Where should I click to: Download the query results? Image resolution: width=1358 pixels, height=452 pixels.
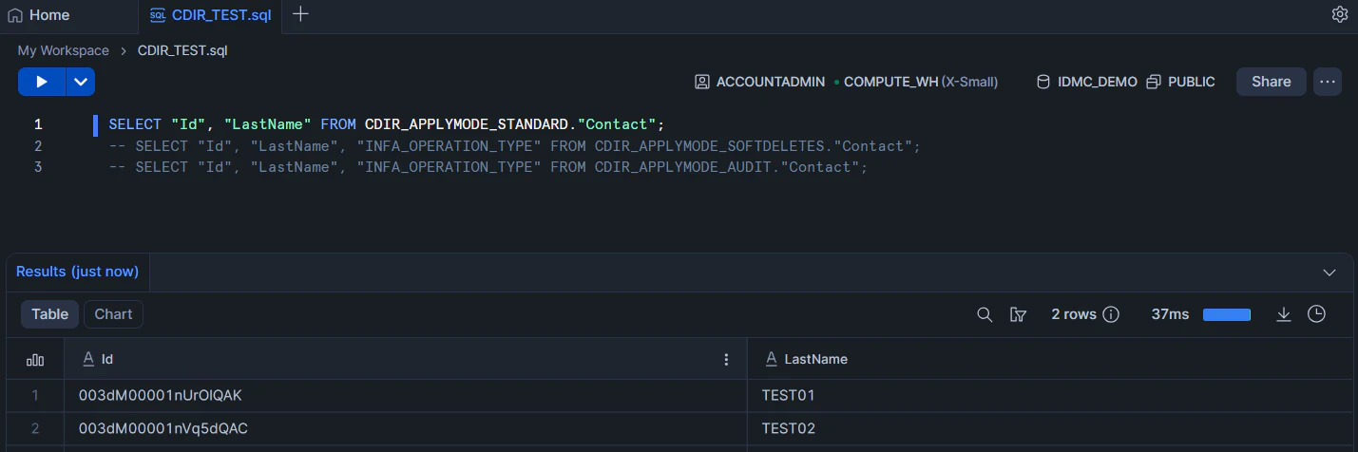tap(1284, 314)
